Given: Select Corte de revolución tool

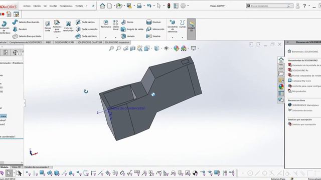Looking at the screenshot, I should pyautogui.click(x=68, y=26).
